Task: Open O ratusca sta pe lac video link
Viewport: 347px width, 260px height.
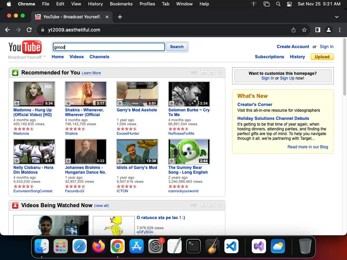Action: point(161,218)
